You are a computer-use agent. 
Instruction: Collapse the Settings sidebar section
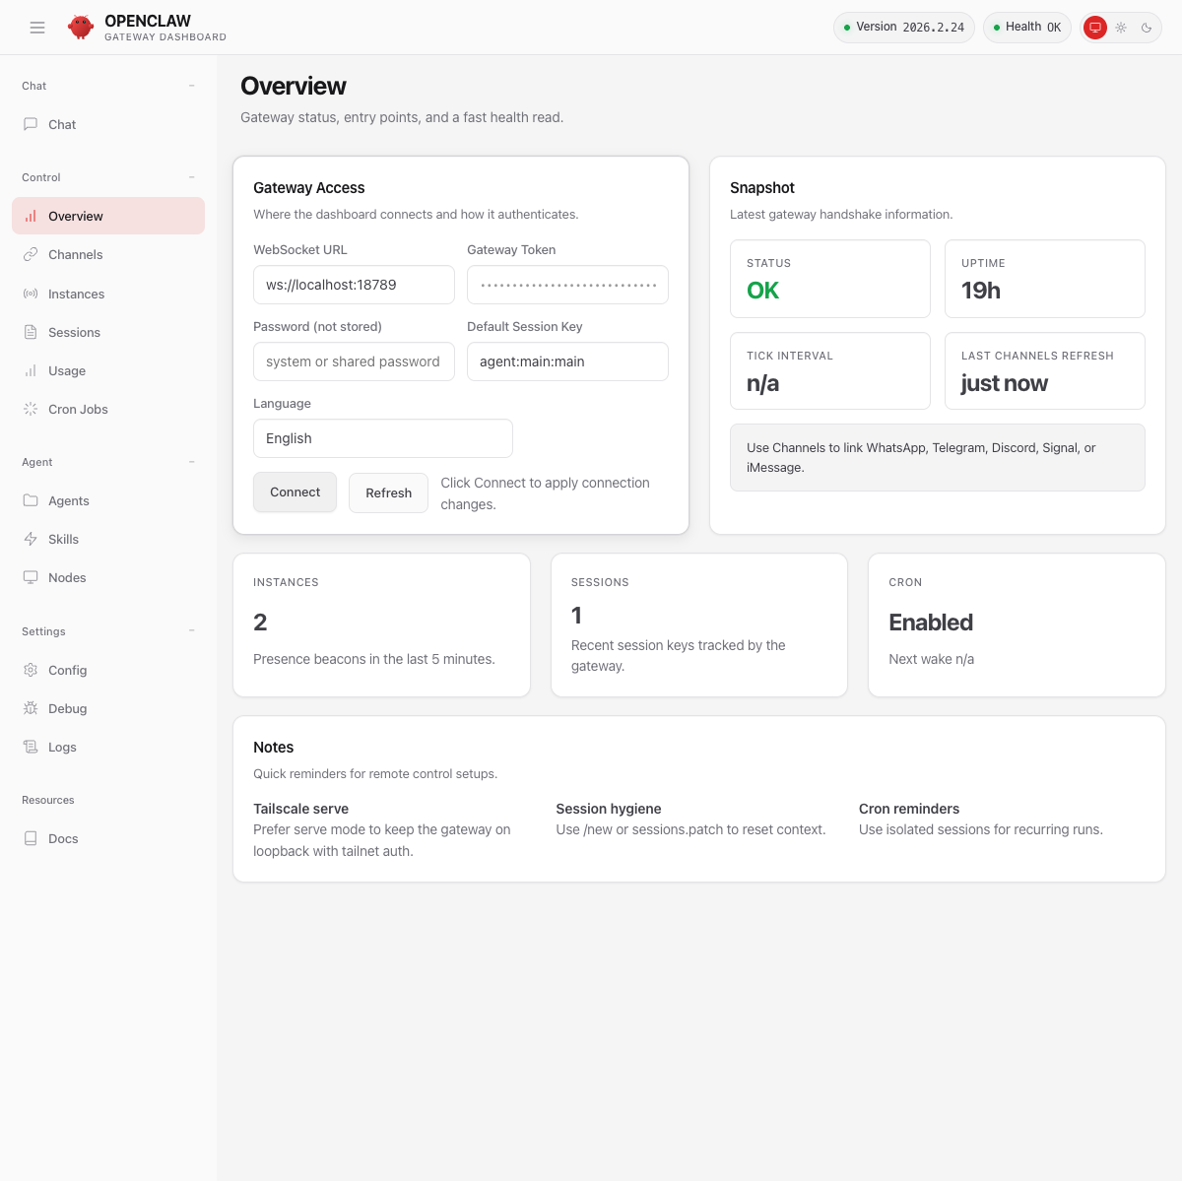pyautogui.click(x=191, y=631)
